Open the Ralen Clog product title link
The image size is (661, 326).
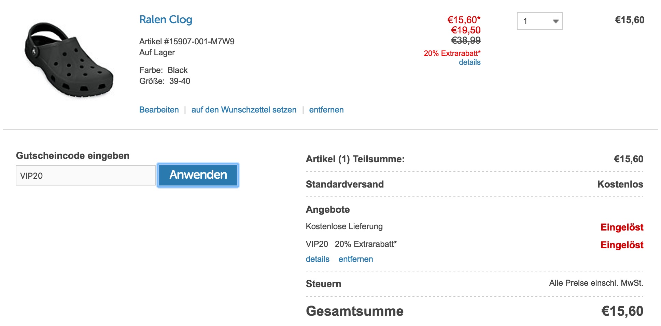[x=166, y=20]
